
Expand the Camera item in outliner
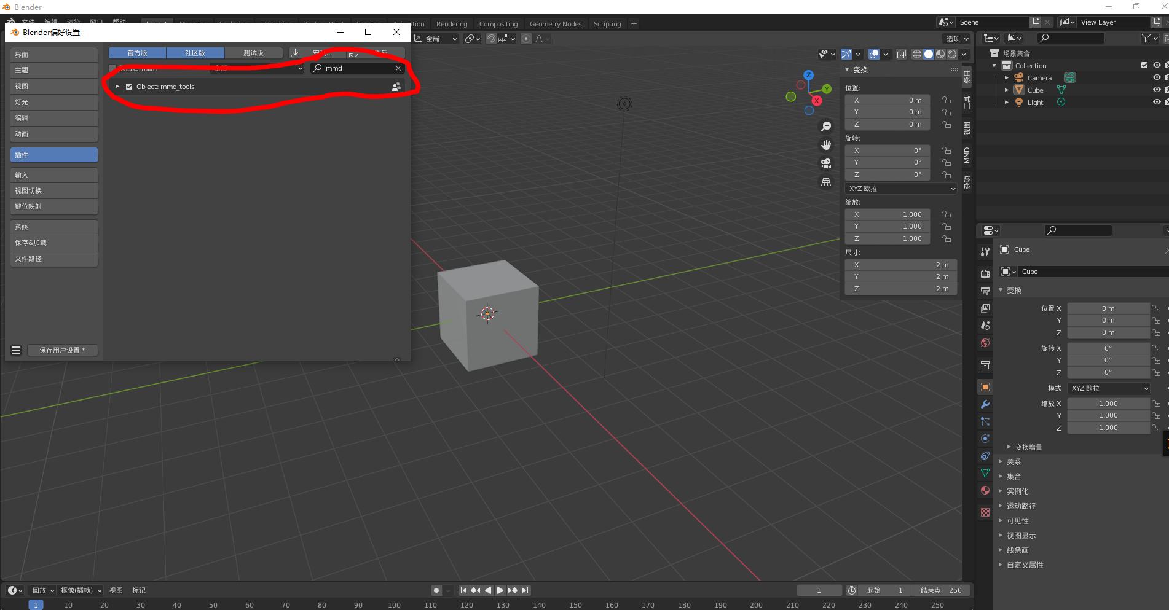click(1006, 78)
